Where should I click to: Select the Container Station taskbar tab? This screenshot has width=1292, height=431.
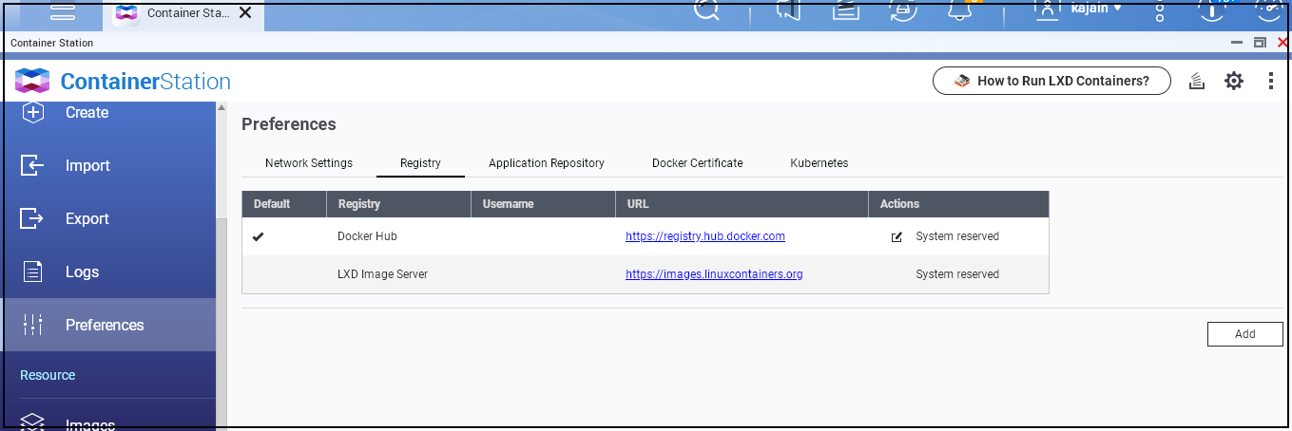pyautogui.click(x=183, y=13)
